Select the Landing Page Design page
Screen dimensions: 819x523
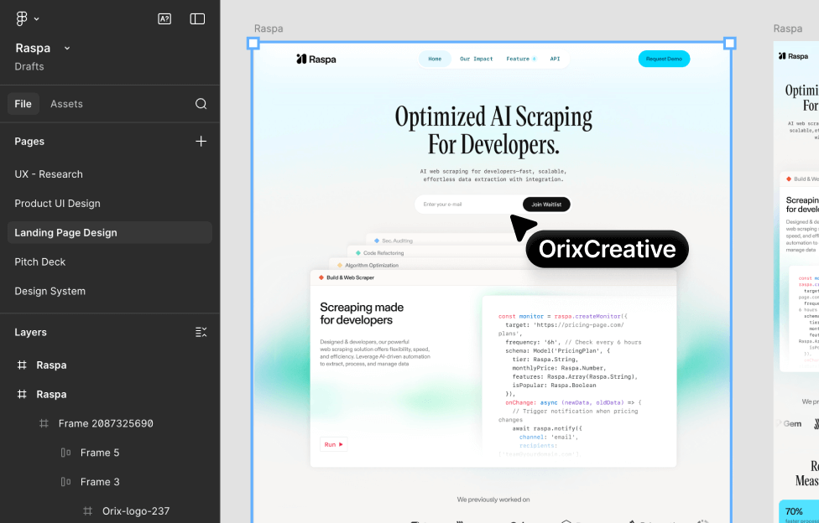tap(110, 232)
